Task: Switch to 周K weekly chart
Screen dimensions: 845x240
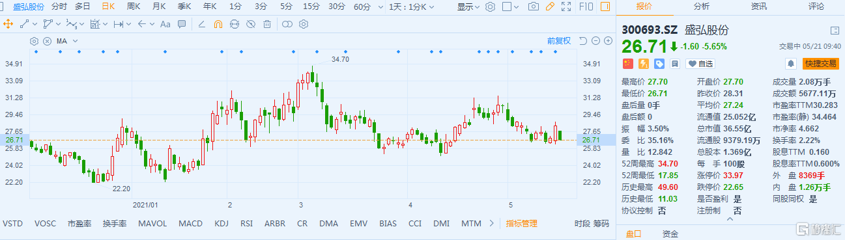Action: [x=134, y=7]
